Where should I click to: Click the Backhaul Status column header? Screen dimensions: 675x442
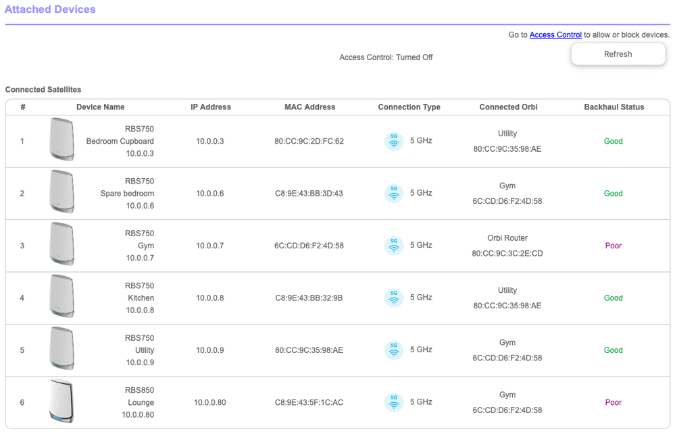pyautogui.click(x=614, y=107)
